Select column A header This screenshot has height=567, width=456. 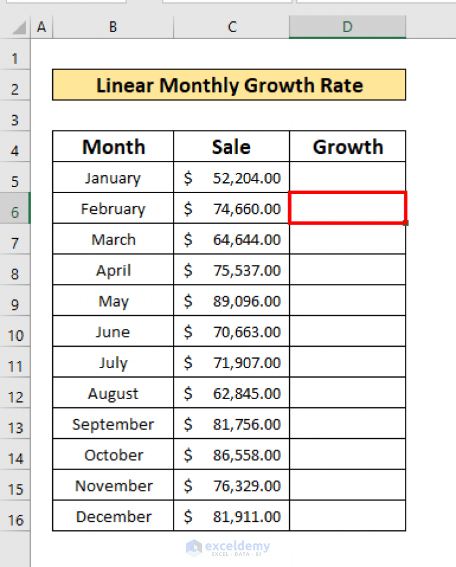(42, 27)
